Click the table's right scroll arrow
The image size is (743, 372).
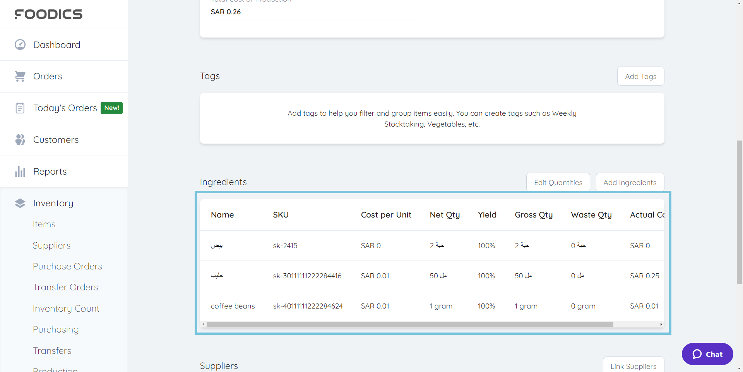click(x=661, y=324)
